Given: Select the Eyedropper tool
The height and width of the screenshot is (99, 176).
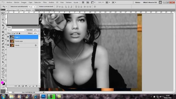Looking at the screenshot, I should click(3, 28).
